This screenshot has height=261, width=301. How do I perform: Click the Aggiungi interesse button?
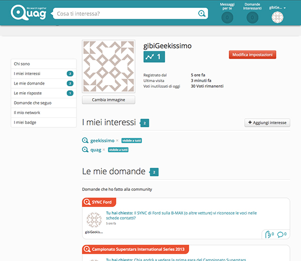pos(267,123)
